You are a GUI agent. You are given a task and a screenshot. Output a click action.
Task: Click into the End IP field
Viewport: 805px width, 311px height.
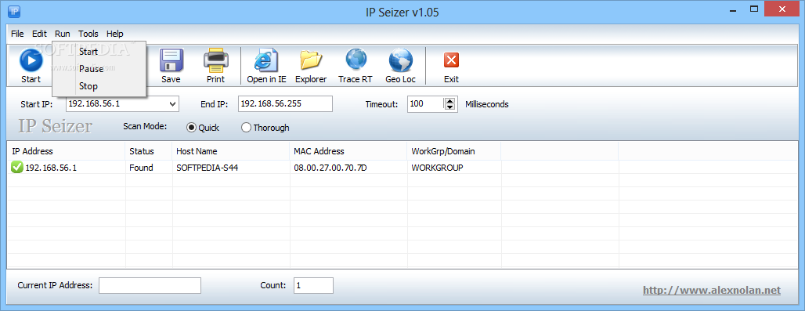(286, 104)
